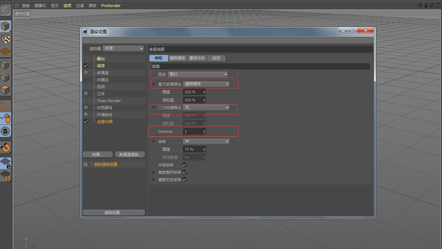Enable Snap magnet icon
This screenshot has width=442, height=249.
6,147
